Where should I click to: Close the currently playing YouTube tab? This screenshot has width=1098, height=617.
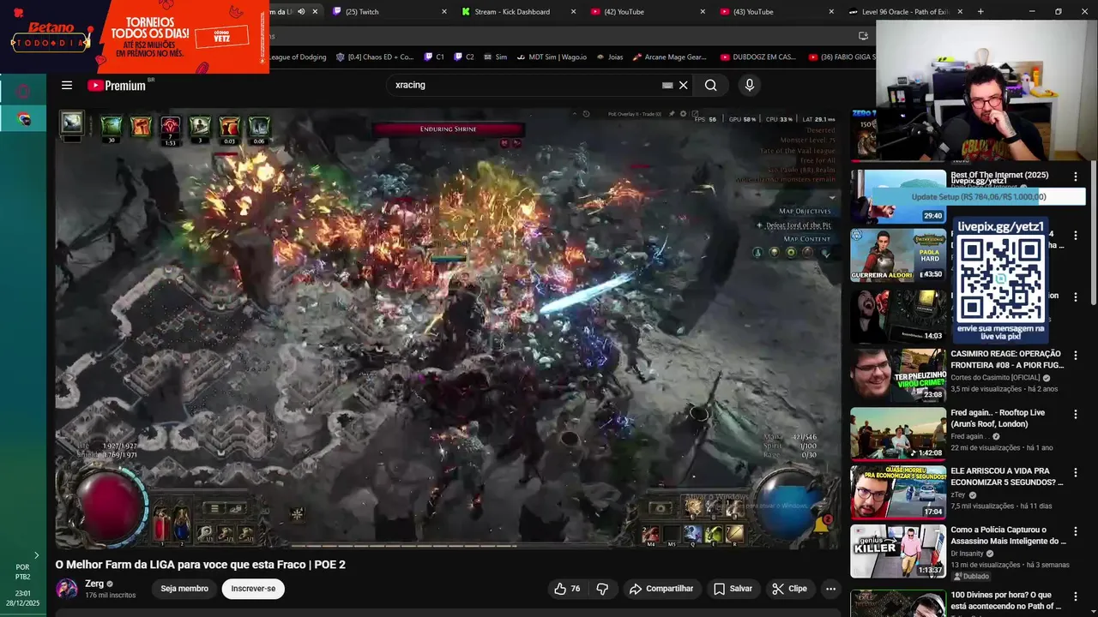(315, 11)
